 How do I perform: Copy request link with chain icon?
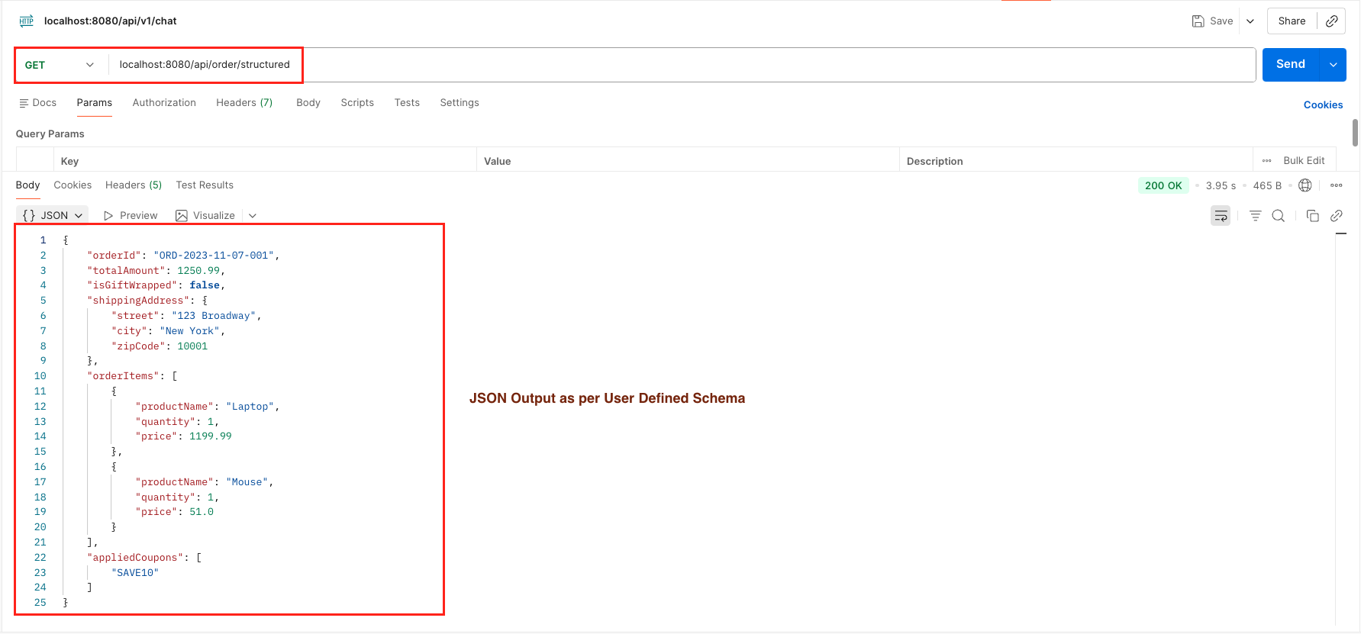(1331, 21)
